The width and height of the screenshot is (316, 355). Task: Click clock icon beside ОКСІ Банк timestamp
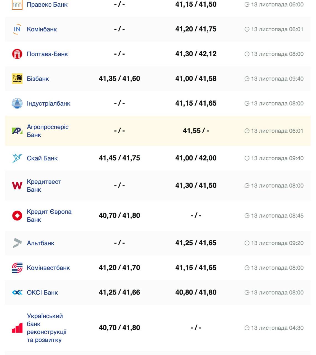click(x=247, y=292)
